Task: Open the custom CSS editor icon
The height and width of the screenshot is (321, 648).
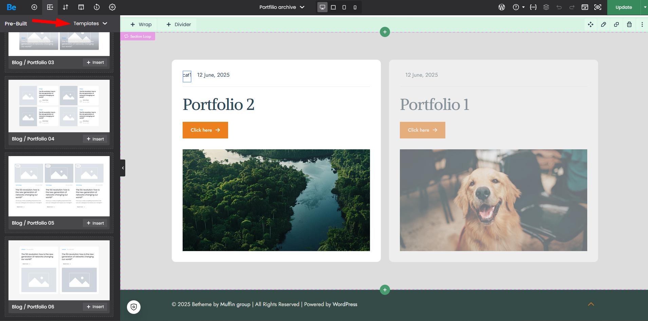Action: (533, 7)
